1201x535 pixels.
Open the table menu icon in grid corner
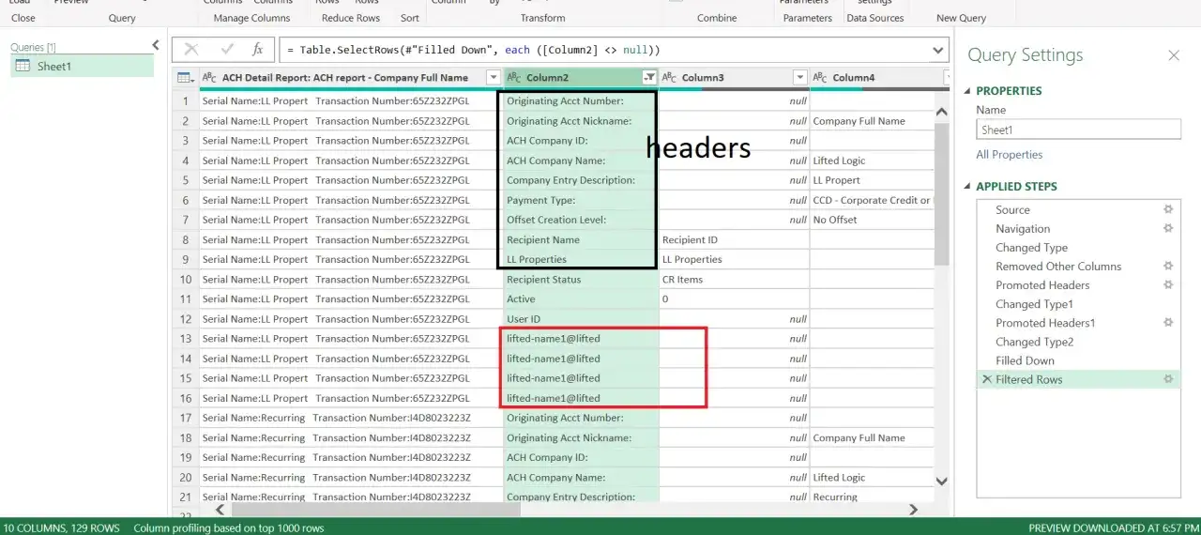pos(185,78)
